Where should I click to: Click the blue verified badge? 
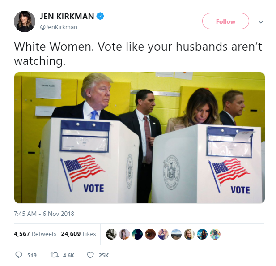(100, 16)
